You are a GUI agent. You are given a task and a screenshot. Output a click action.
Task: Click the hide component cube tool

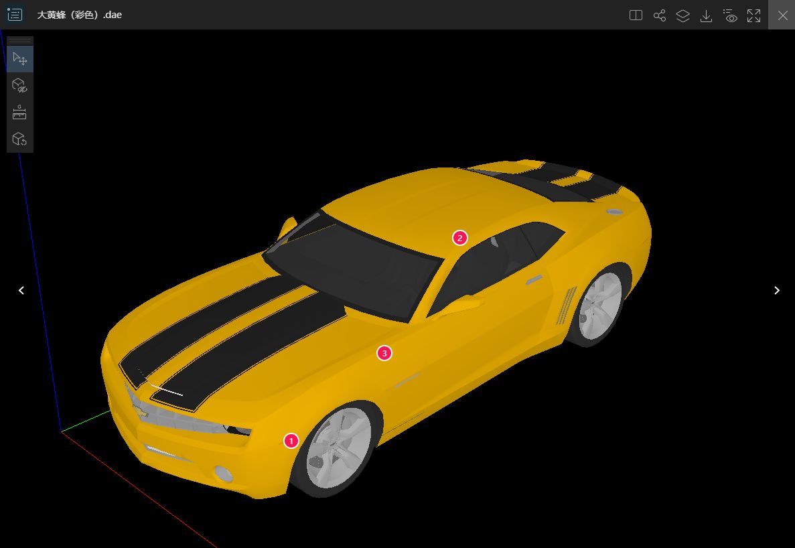20,85
